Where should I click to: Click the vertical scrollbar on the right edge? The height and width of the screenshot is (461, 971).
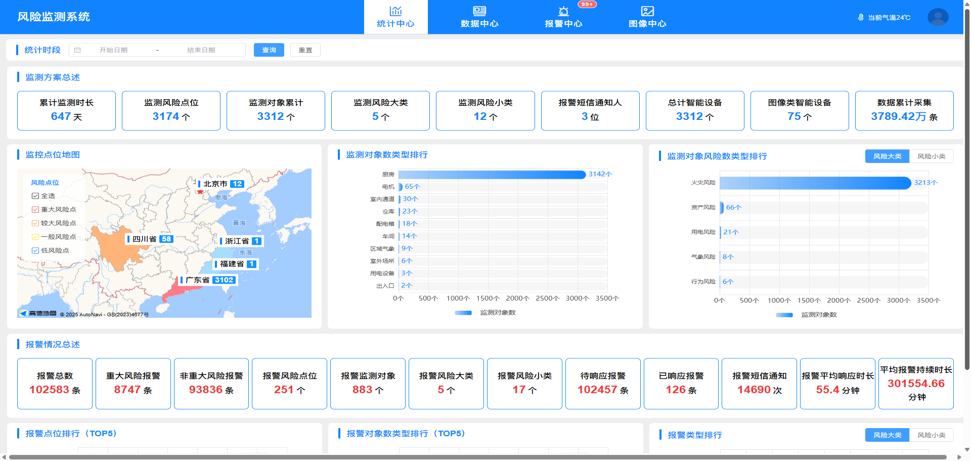[967, 189]
